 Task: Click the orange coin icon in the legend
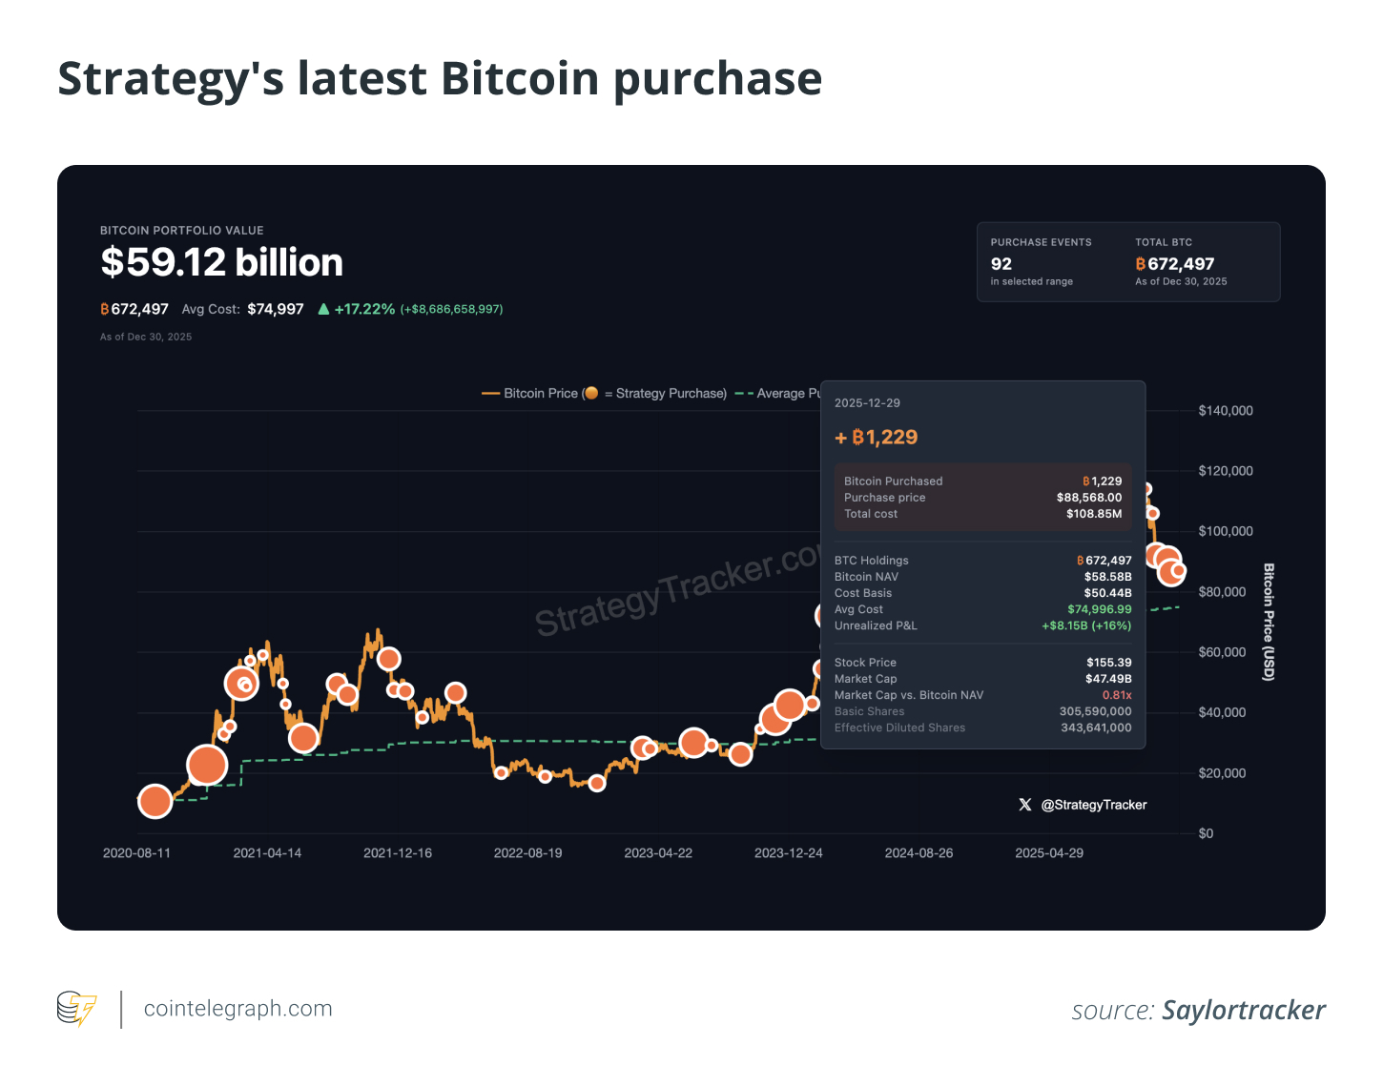pos(591,393)
